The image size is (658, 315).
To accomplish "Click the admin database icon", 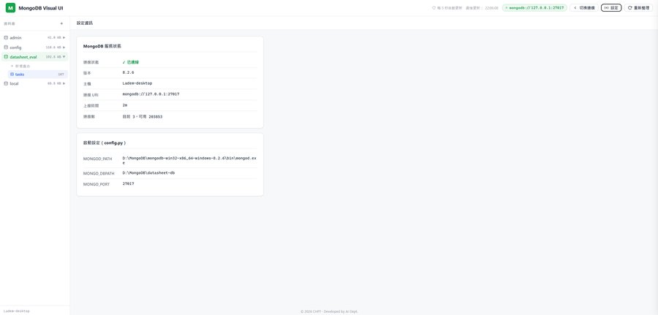I will [6, 38].
